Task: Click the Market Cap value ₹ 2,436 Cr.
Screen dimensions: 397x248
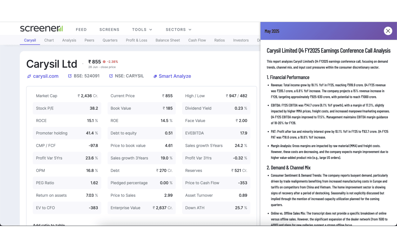Action: 88,96
